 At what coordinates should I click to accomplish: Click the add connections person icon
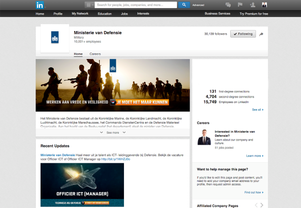252,5
